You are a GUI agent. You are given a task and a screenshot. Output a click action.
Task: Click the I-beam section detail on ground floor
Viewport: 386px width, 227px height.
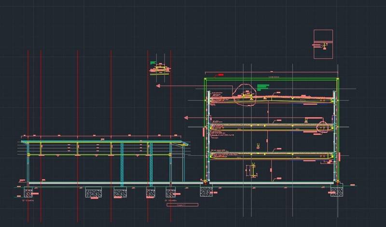pos(253,170)
